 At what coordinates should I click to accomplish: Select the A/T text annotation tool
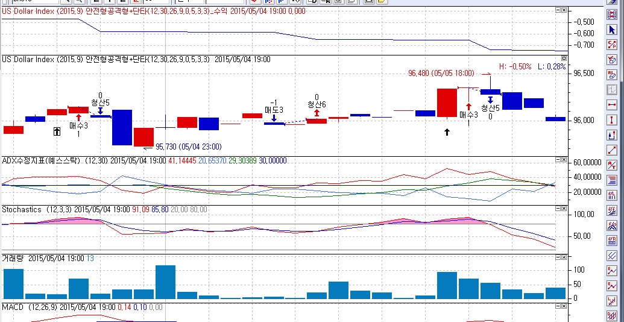point(612,165)
